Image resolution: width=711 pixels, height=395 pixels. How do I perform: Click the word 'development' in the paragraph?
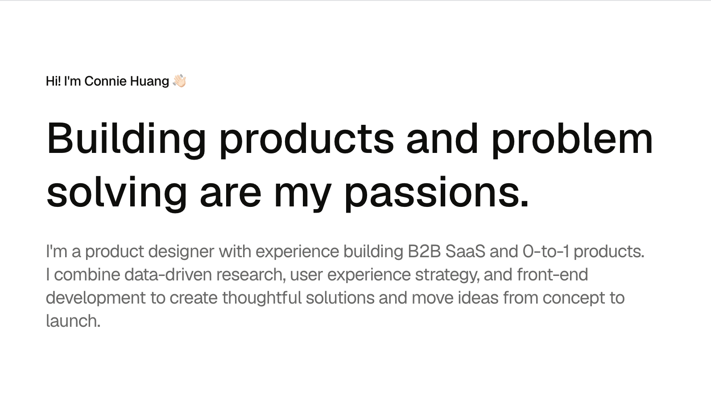coord(95,298)
